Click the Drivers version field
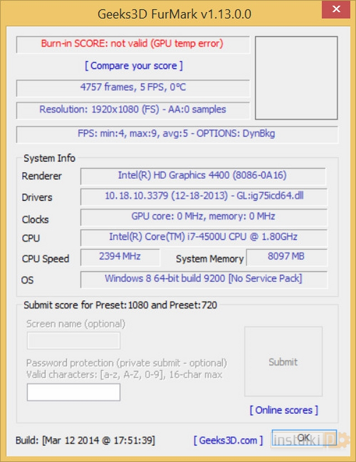Viewport: 356px width, 462px height. tap(204, 196)
